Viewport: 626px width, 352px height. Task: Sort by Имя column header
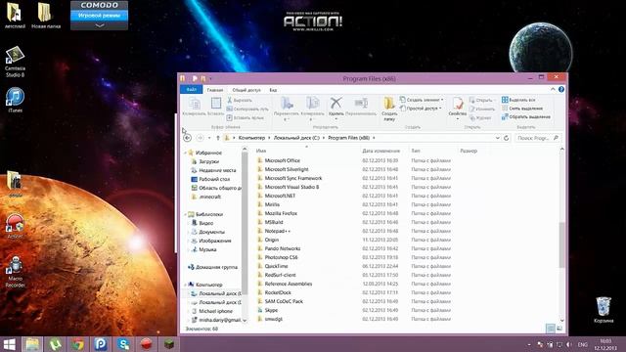[x=261, y=151]
